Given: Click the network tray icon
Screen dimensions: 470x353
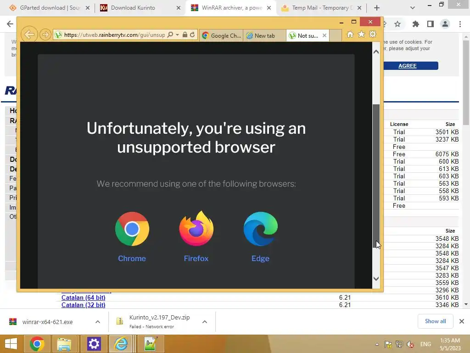Looking at the screenshot, I should [x=399, y=344].
